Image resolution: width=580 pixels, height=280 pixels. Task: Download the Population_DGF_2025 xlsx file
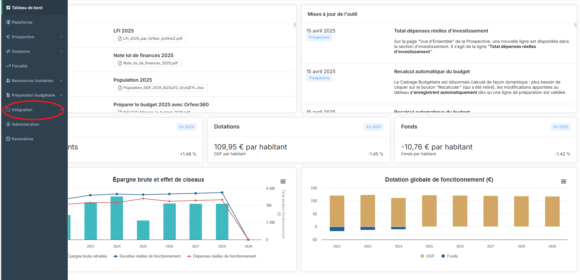pyautogui.click(x=161, y=88)
